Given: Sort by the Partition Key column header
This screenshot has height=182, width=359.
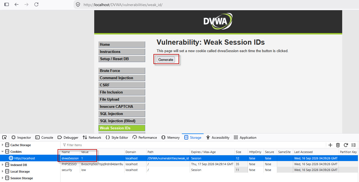Looking at the screenshot, I should pos(349,152).
